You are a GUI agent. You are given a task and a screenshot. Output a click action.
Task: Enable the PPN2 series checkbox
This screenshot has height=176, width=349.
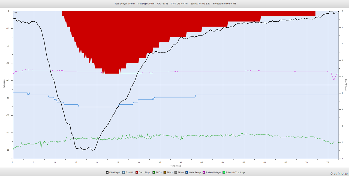(x=165, y=172)
